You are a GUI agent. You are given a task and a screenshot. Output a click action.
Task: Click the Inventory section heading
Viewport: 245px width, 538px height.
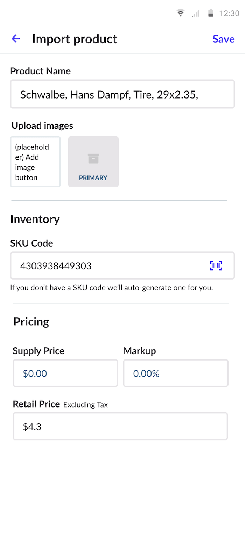[x=35, y=219]
